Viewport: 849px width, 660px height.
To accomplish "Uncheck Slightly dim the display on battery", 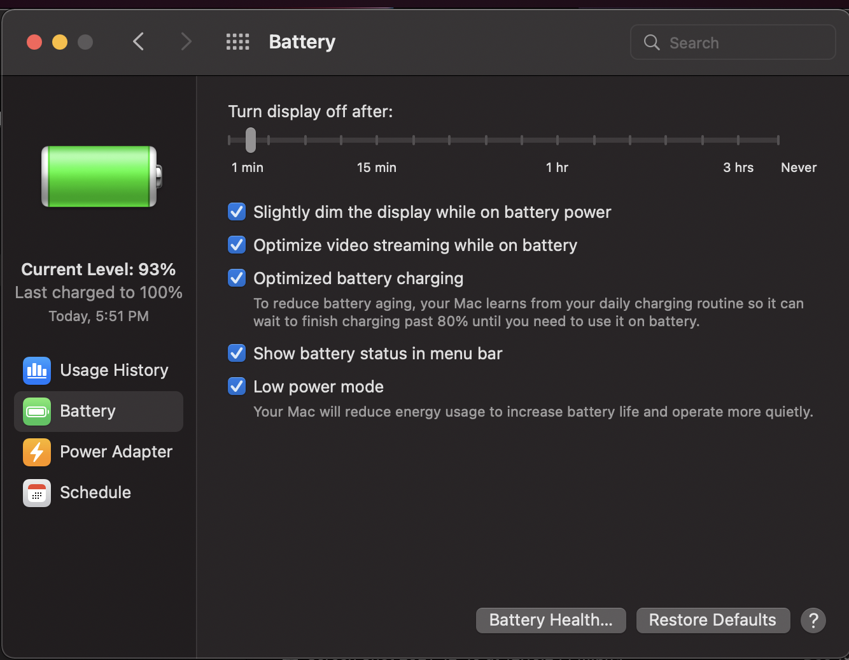I will tap(237, 212).
